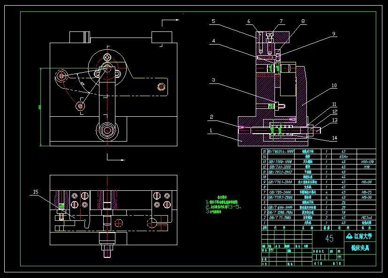Click callout number 6 above the section view
This screenshot has height=278, width=388.
tap(249, 21)
